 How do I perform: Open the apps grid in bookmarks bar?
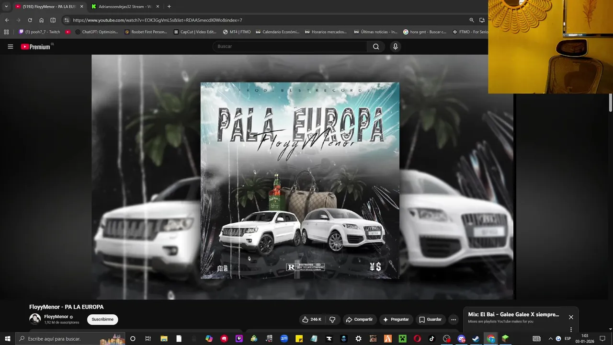point(6,32)
